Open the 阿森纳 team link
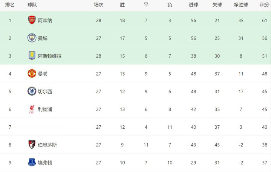This screenshot has height=172, width=271. point(45,21)
